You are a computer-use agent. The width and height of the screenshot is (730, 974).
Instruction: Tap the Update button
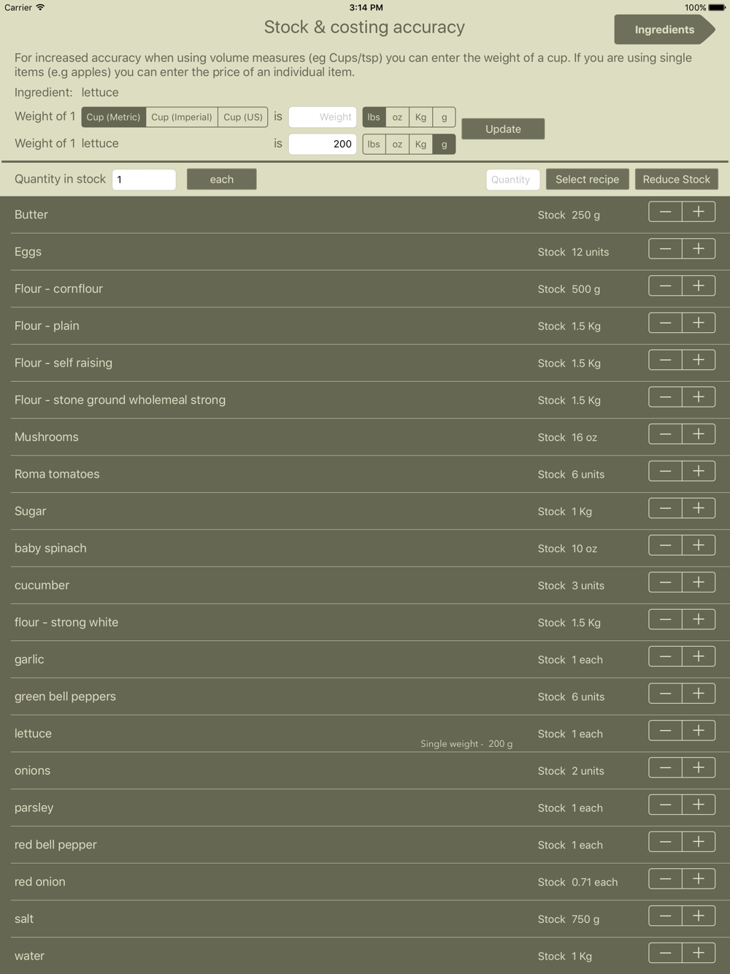click(x=503, y=129)
